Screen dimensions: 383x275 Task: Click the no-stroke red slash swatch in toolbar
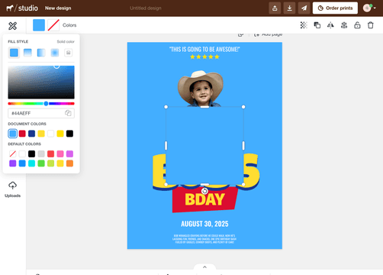coord(53,25)
